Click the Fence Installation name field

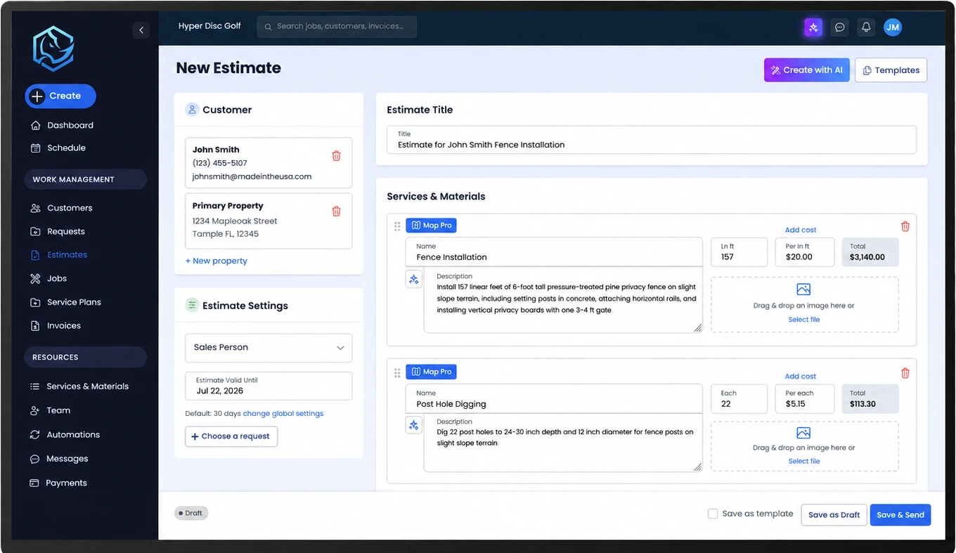(x=554, y=252)
